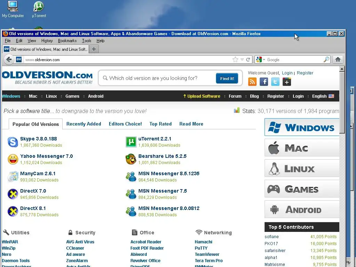The image size is (356, 267).
Task: Click the DirectX 7.0 icon
Action: pyautogui.click(x=13, y=194)
